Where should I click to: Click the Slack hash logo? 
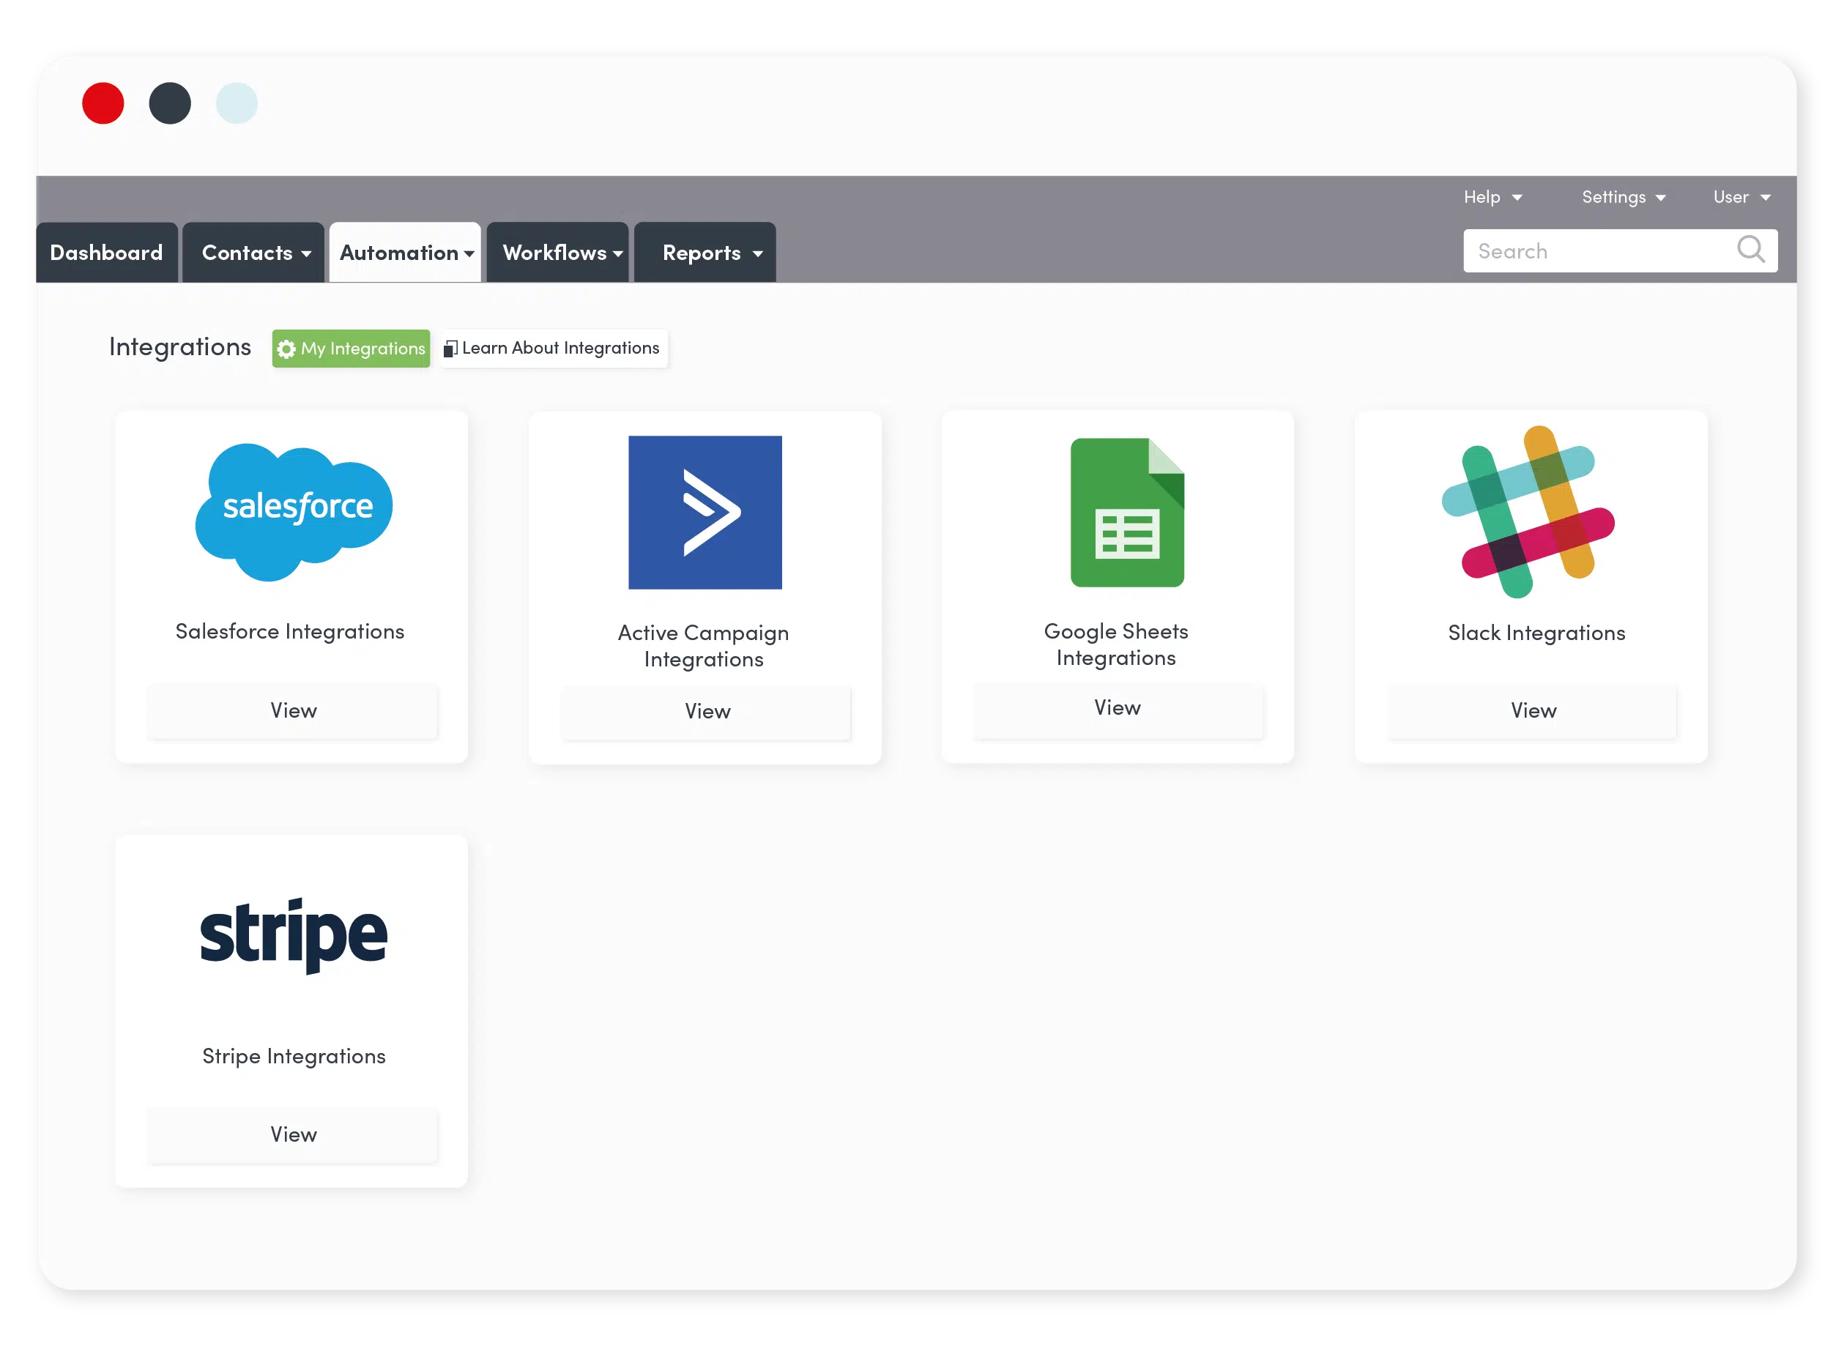[1533, 512]
